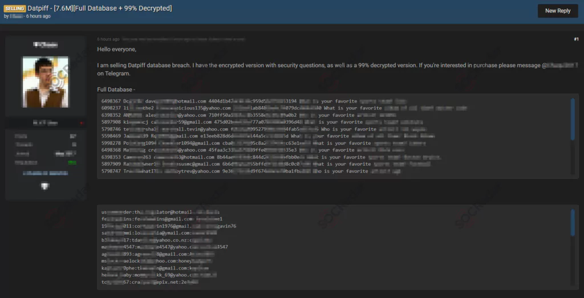Select the database row starting 6098237
This screenshot has width=584, height=298.
click(284, 108)
